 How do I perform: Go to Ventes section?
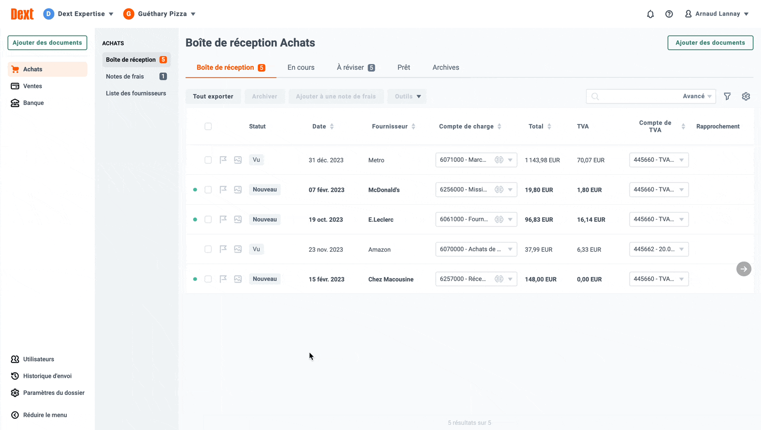click(48, 86)
